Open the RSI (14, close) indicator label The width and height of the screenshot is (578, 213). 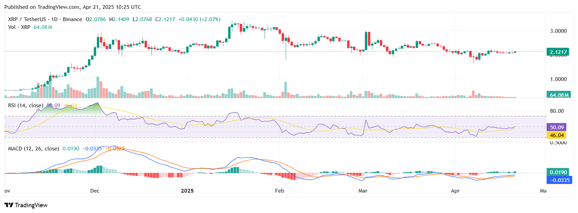coord(26,105)
